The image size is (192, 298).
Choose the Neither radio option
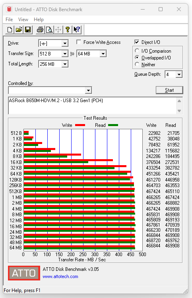[137, 64]
